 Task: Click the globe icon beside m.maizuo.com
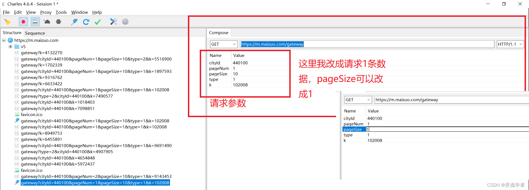[x=10, y=40]
